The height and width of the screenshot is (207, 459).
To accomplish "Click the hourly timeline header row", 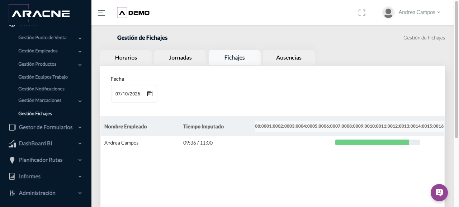I will point(350,126).
